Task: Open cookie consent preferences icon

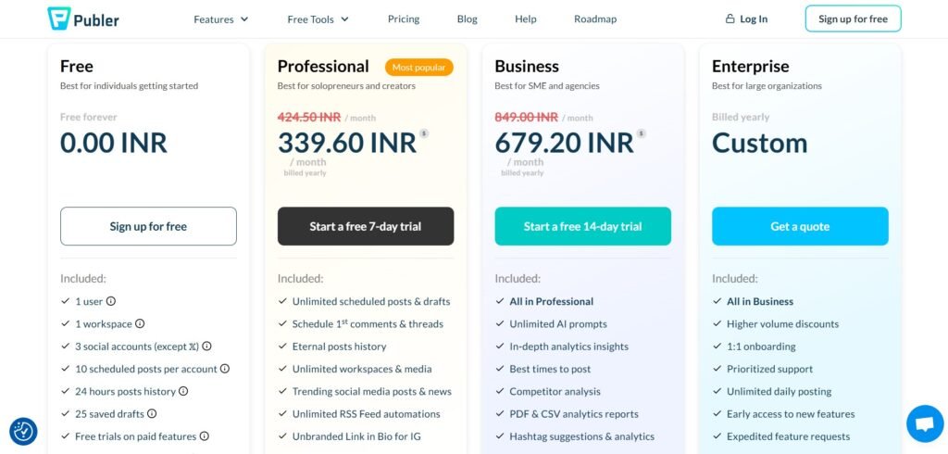Action: [x=23, y=431]
